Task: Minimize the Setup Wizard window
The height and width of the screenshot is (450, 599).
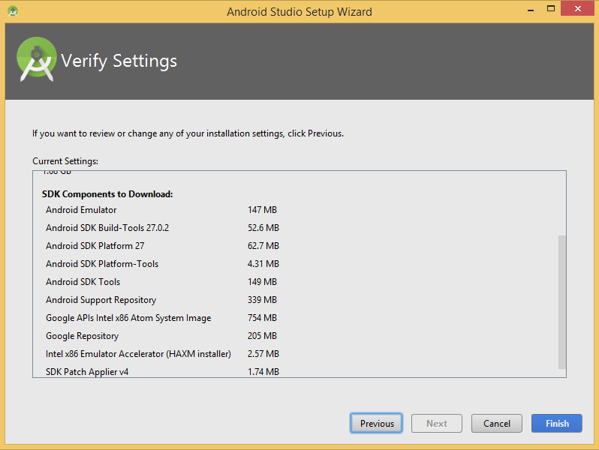Action: click(x=531, y=9)
